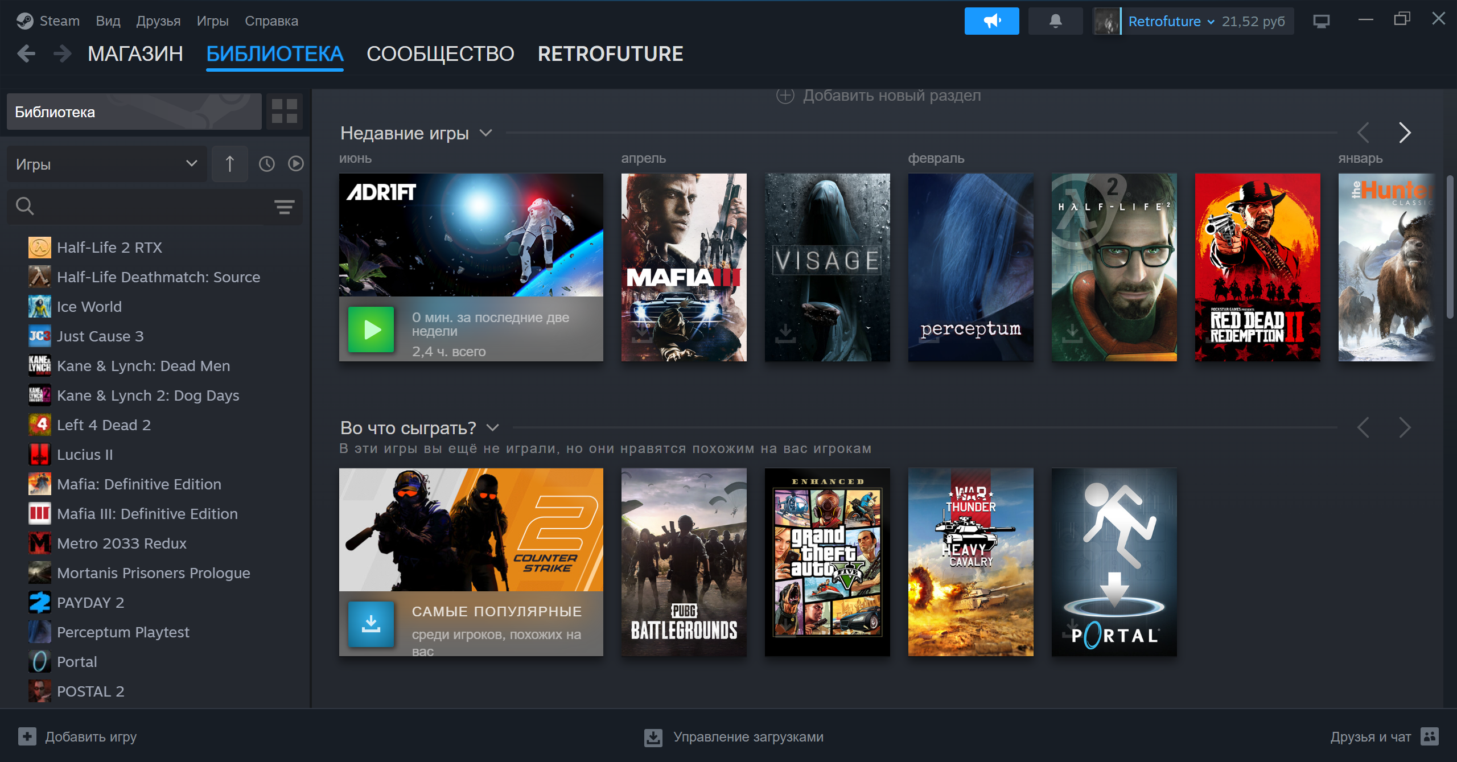Open the Справка menu
This screenshot has height=762, width=1457.
(271, 21)
